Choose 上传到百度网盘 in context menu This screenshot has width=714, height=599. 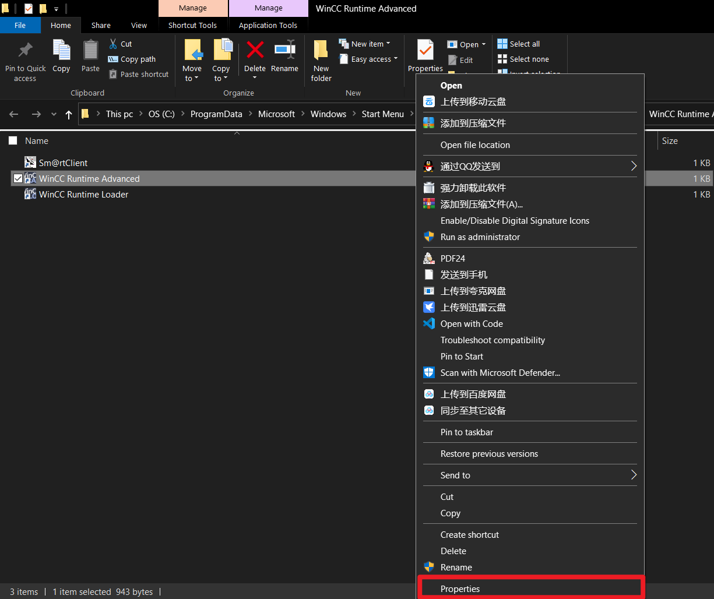pyautogui.click(x=530, y=394)
